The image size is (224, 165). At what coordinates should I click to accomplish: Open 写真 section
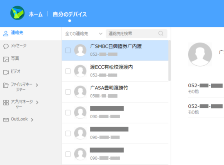[15, 58]
